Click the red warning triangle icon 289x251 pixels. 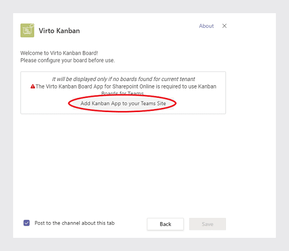[x=33, y=86]
